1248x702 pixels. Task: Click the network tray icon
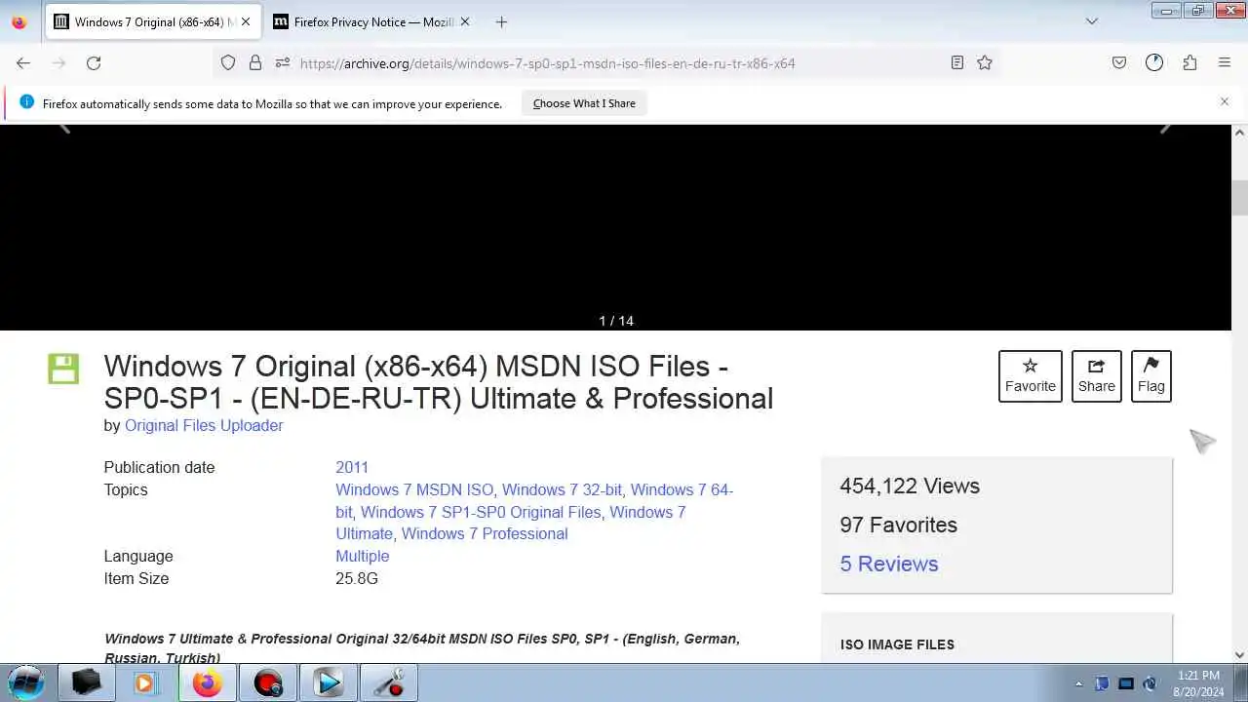(1126, 683)
